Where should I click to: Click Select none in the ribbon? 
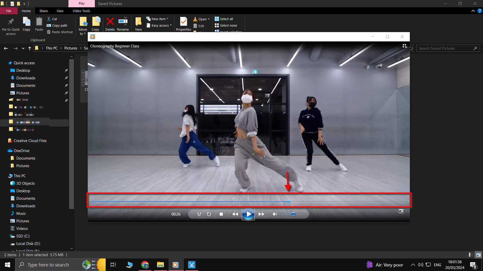point(226,26)
